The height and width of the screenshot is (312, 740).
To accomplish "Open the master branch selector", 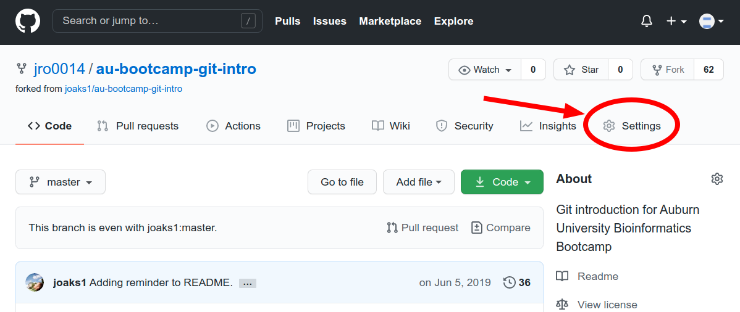I will coord(61,182).
